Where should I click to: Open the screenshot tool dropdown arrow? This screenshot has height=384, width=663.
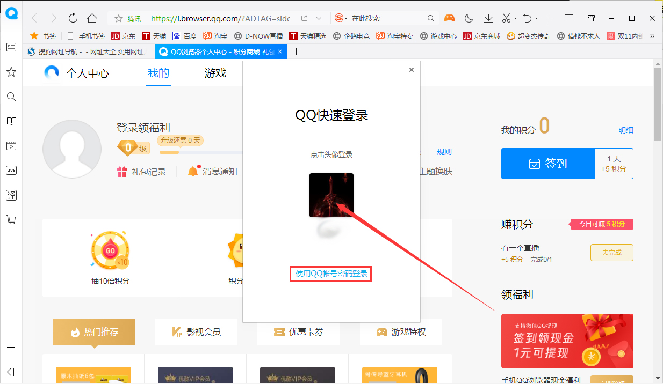click(x=515, y=18)
